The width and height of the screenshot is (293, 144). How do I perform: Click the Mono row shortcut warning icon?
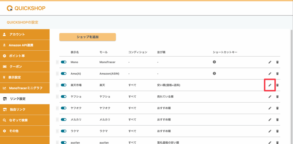pyautogui.click(x=214, y=62)
